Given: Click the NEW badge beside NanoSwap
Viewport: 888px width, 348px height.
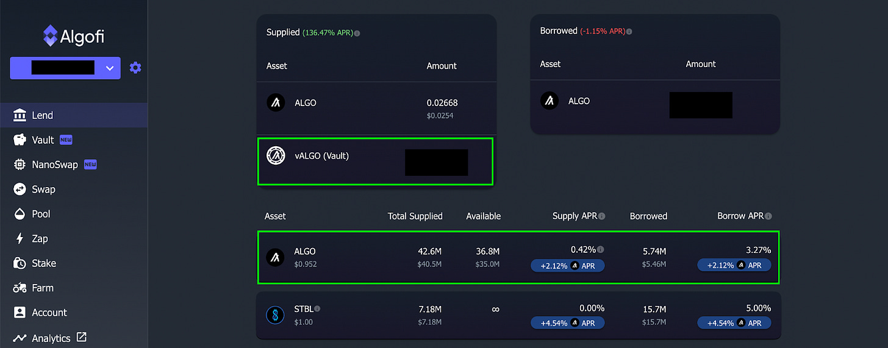Looking at the screenshot, I should click(90, 165).
